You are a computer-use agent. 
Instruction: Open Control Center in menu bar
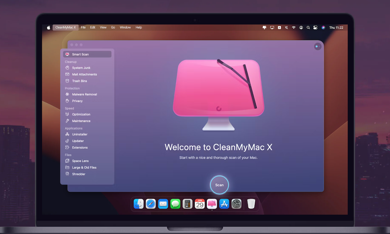coord(316,28)
